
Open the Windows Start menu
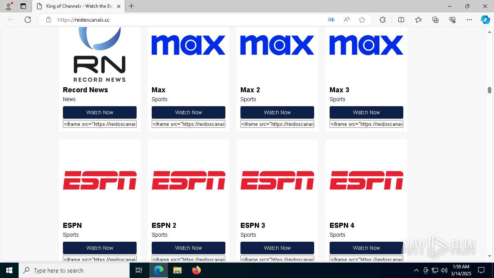coord(9,270)
